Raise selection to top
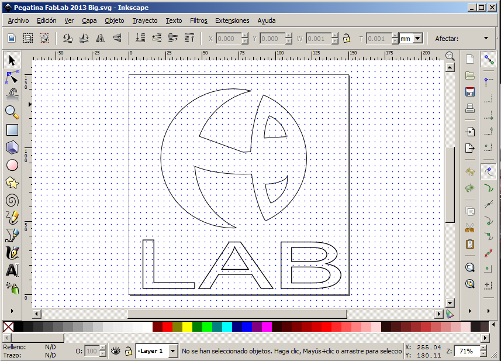Viewport: 501px width, 361px height. (189, 39)
